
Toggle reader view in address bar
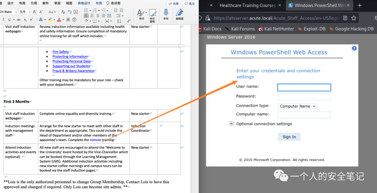345,18
